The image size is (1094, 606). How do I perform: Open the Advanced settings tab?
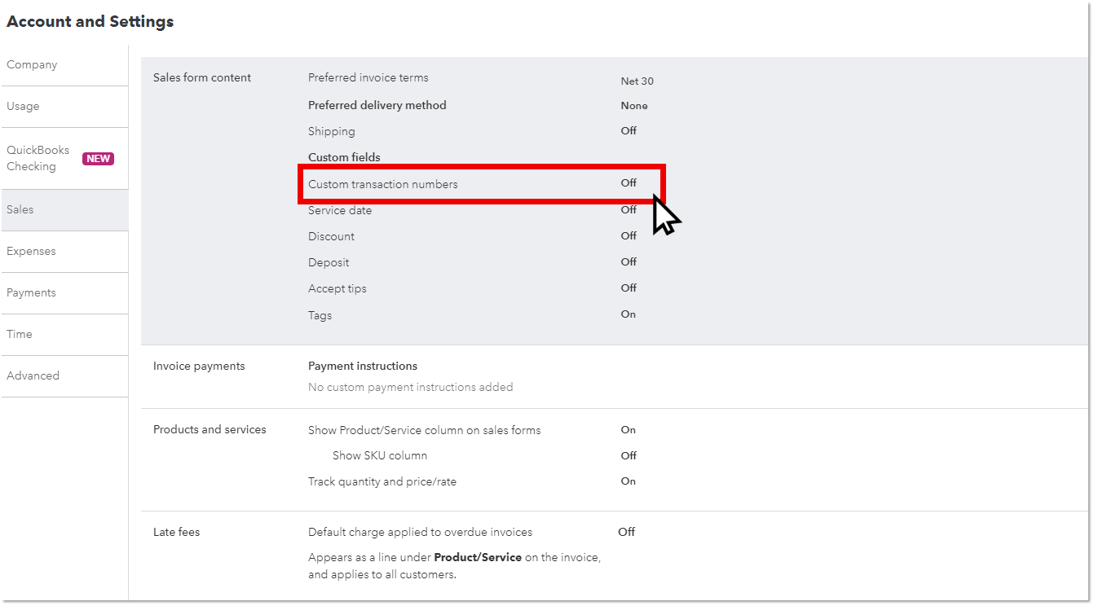click(33, 376)
